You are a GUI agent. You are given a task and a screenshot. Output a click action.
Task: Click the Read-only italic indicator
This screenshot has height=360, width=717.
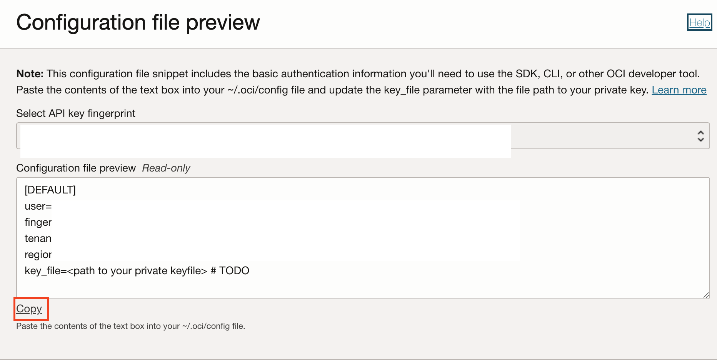[166, 168]
